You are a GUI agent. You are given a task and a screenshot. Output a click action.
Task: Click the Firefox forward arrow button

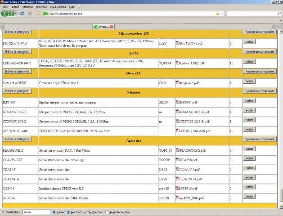(x=11, y=13)
